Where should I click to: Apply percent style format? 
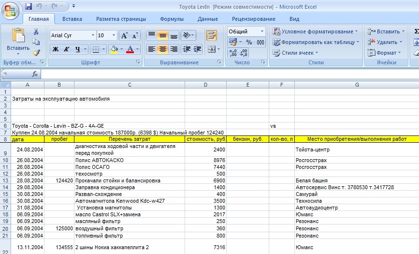click(249, 42)
